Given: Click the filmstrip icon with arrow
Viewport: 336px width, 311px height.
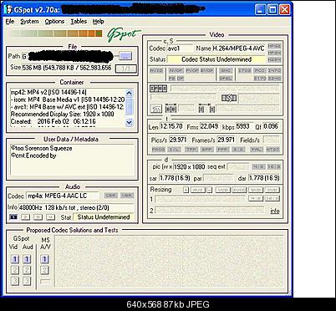Looking at the screenshot, I should coord(229,98).
